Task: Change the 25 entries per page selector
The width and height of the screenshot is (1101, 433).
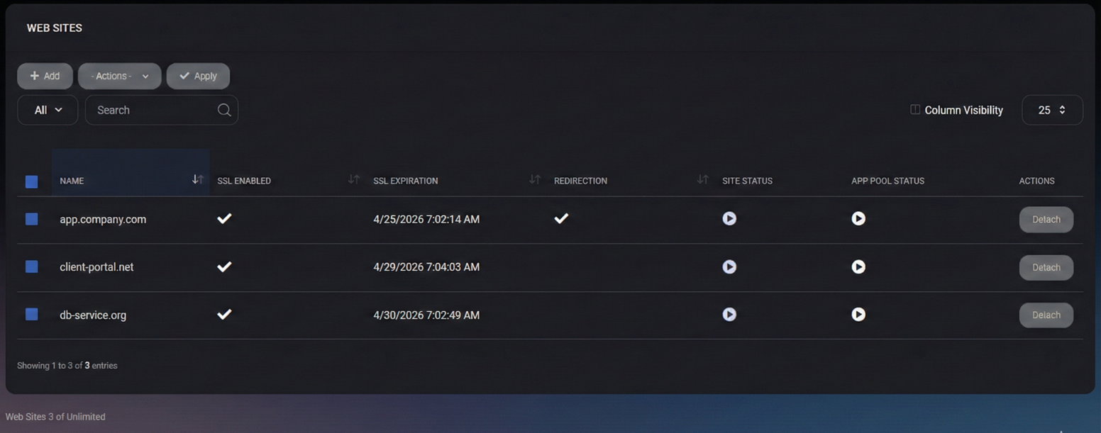Action: [1052, 111]
